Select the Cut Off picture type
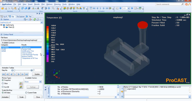The width and height of the screenshot is (192, 101). [3, 87]
